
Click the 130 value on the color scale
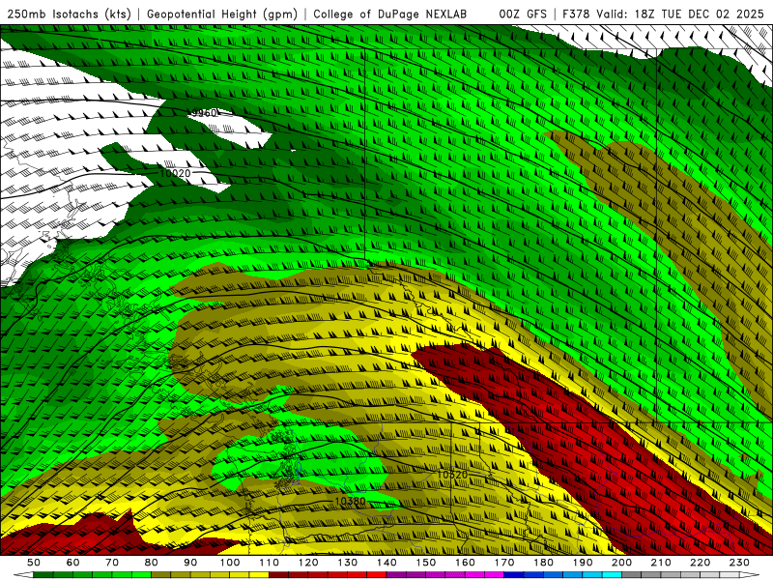(348, 563)
